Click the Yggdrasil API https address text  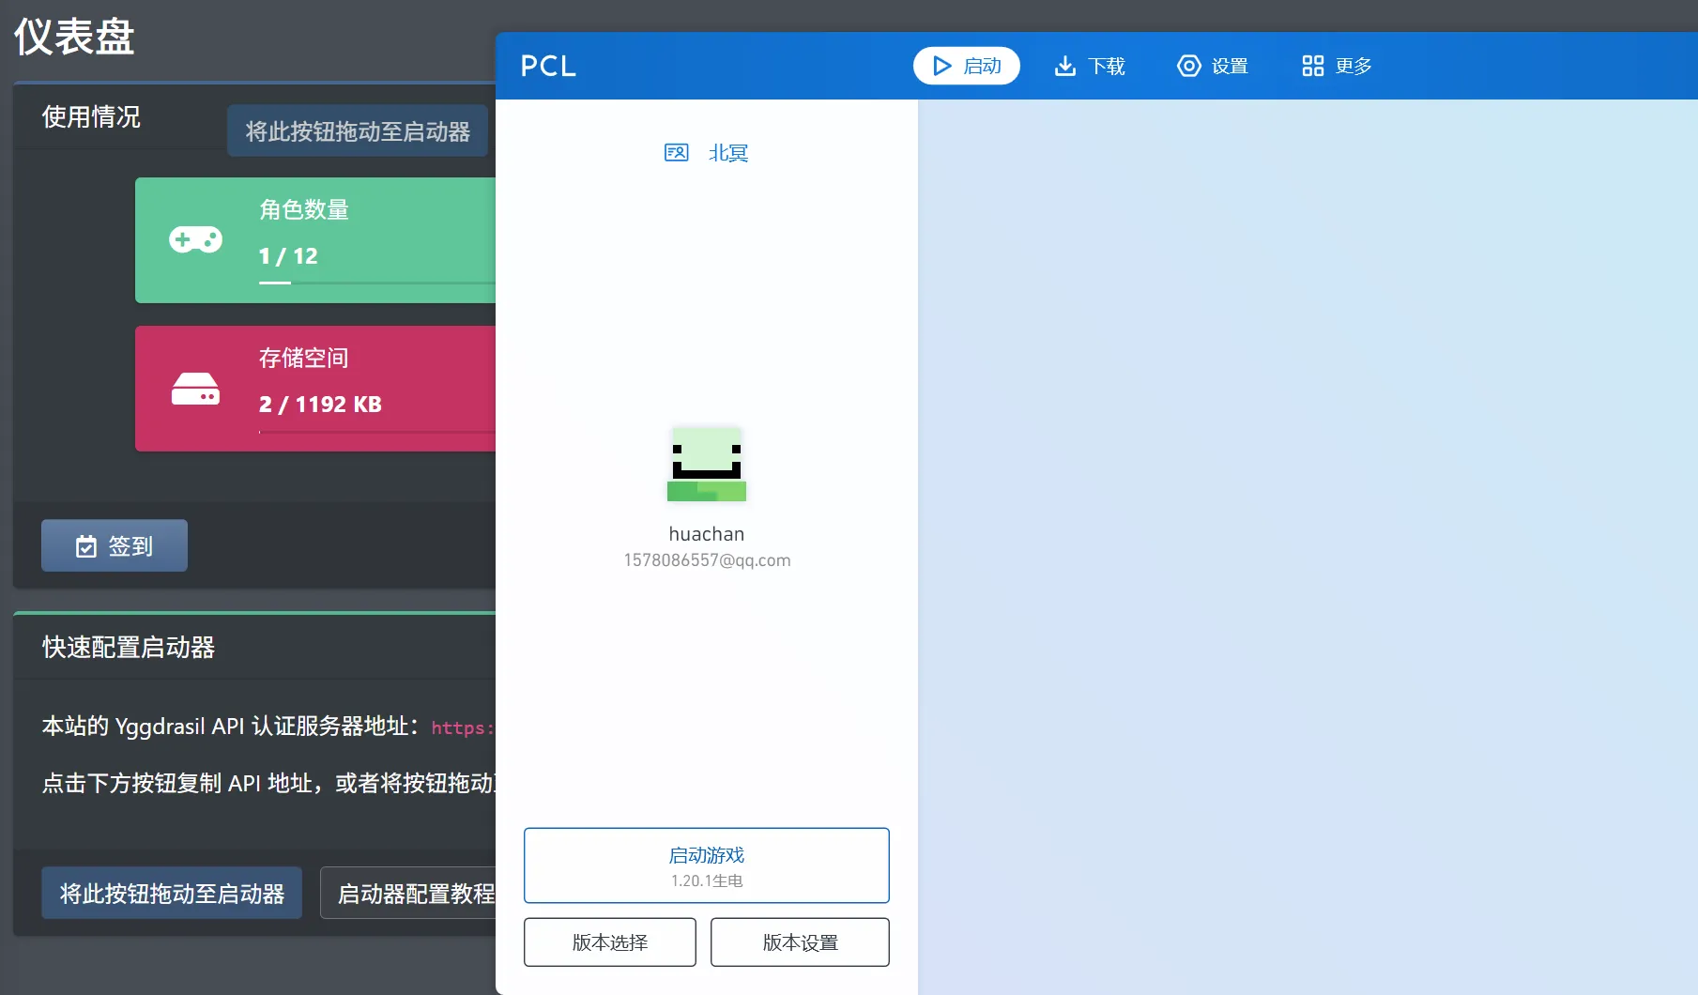coord(462,727)
